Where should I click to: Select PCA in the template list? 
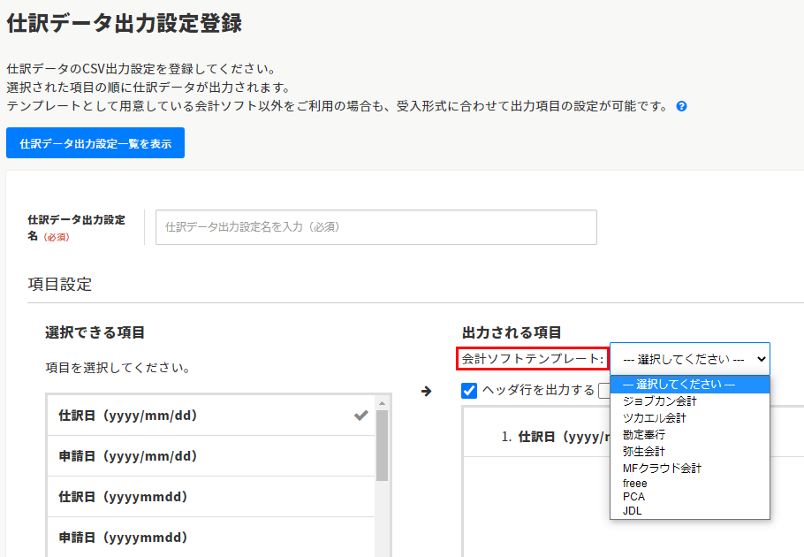[x=633, y=497]
